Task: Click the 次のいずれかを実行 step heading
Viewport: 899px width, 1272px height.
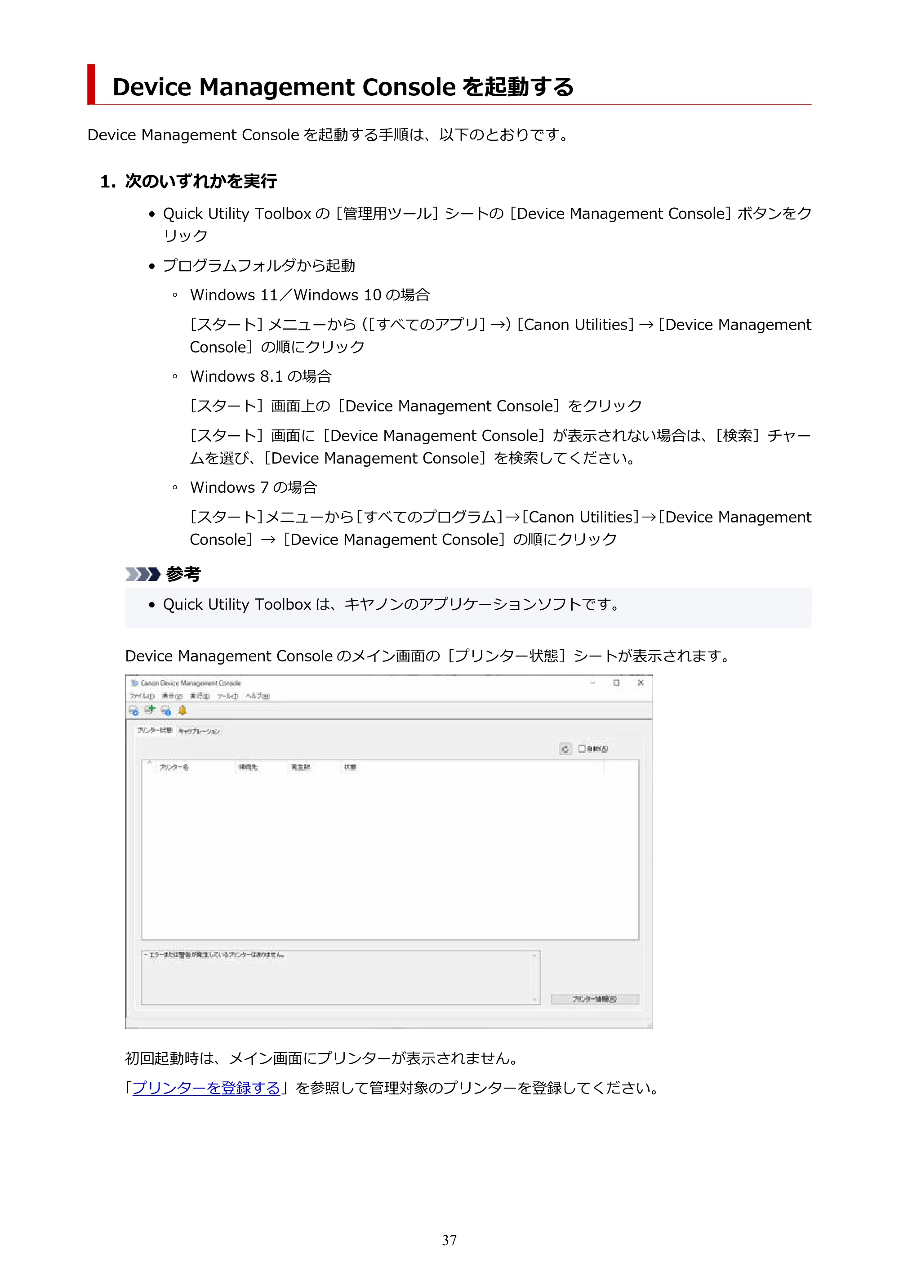Action: pyautogui.click(x=200, y=181)
